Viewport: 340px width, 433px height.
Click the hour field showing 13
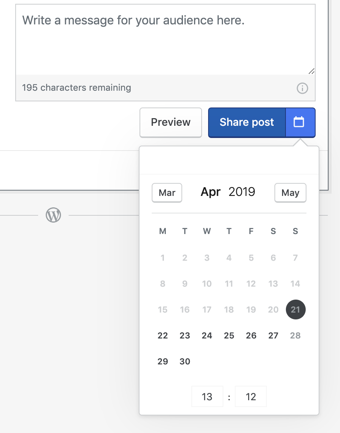pos(207,396)
